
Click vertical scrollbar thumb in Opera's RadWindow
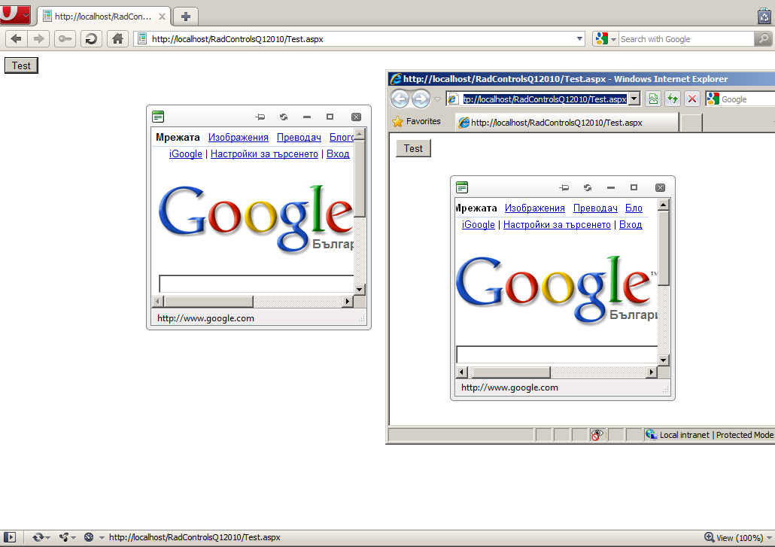click(360, 178)
